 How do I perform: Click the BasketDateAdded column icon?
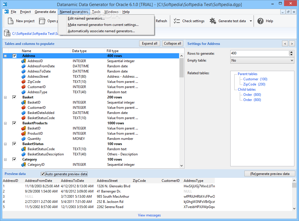24,113
